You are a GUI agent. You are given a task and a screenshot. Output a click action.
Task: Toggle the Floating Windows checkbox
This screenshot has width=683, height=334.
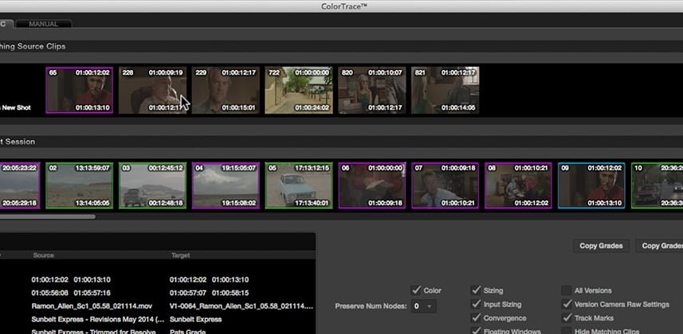pyautogui.click(x=476, y=332)
